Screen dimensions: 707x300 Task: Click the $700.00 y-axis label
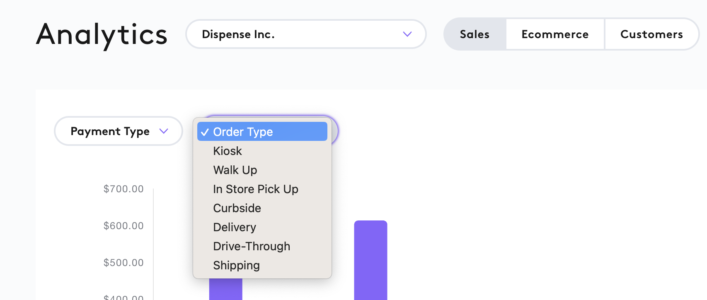[x=123, y=189]
